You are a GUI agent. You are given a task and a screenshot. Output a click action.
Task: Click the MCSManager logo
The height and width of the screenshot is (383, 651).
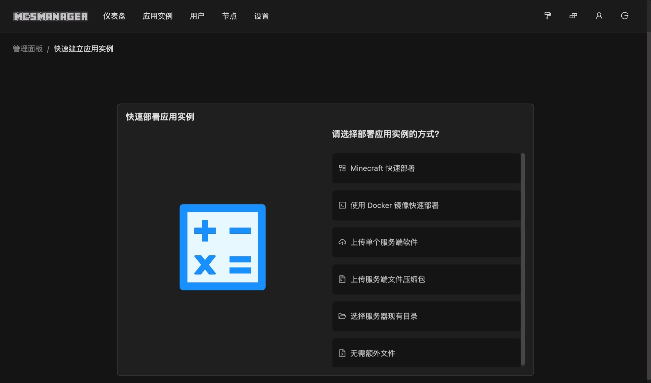click(51, 16)
